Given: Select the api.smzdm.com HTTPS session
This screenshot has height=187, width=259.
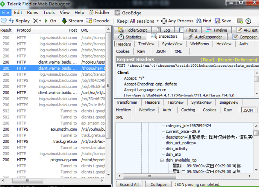Looking at the screenshot, I should (x=52, y=129).
